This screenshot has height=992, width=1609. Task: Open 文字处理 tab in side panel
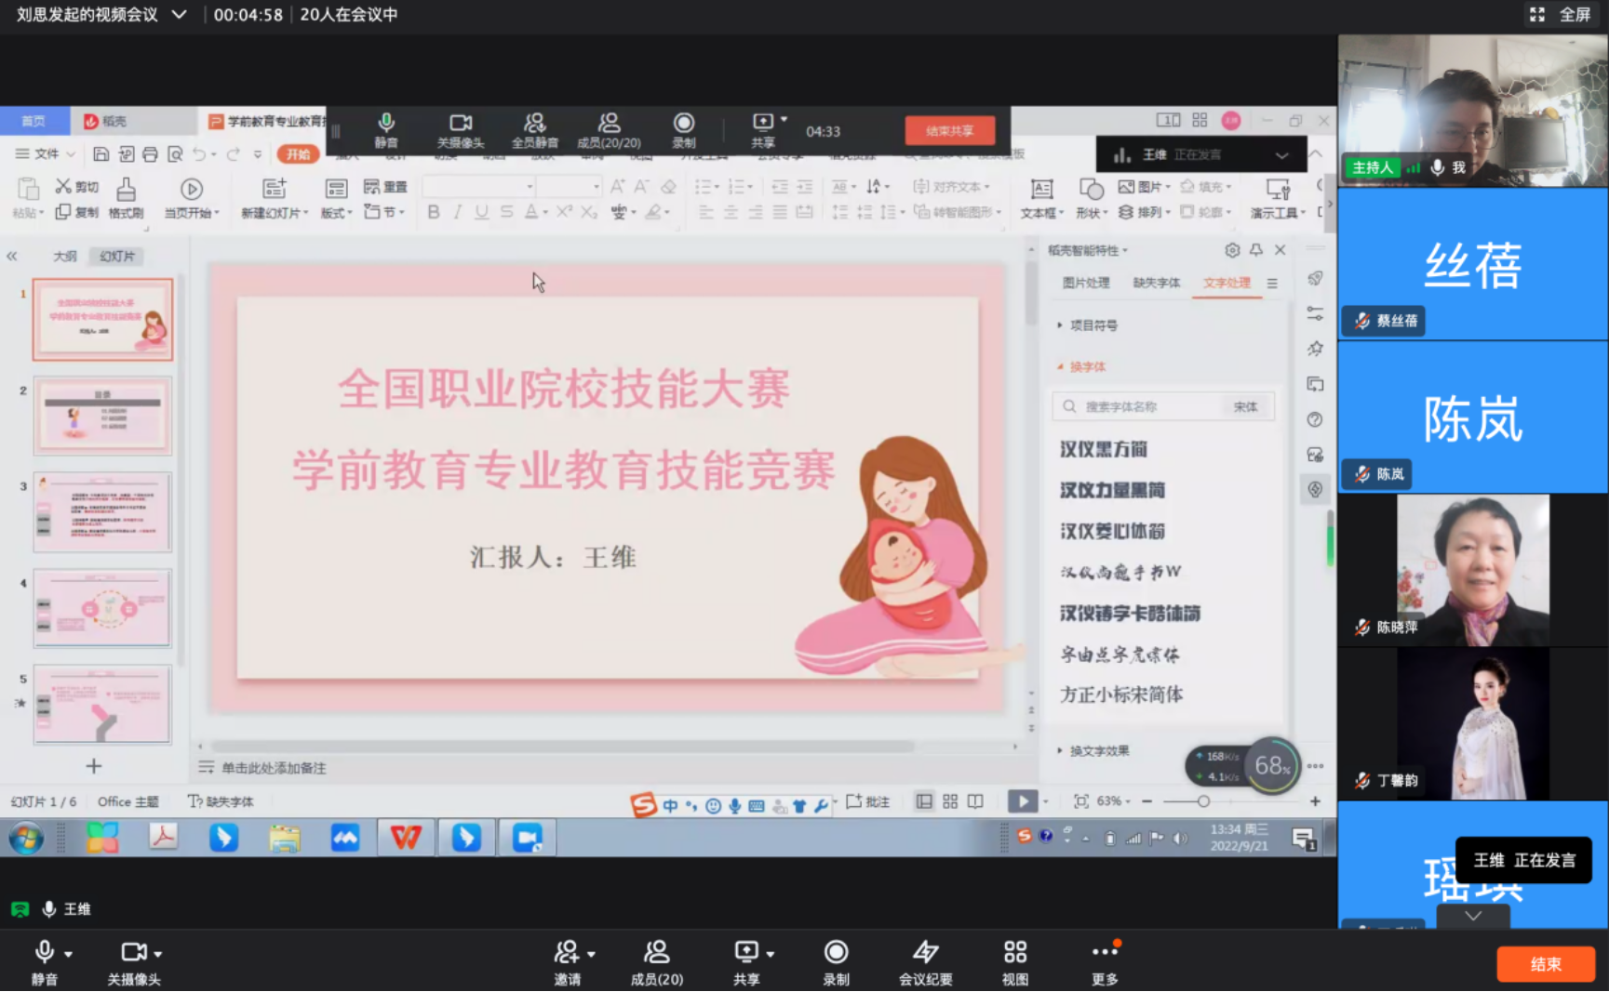[1227, 283]
